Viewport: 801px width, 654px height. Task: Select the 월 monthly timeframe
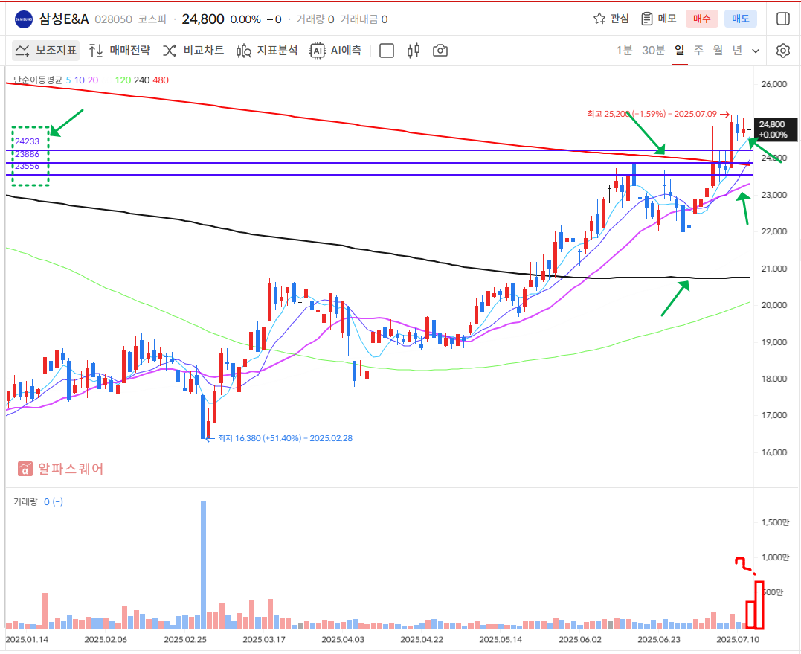click(x=718, y=51)
